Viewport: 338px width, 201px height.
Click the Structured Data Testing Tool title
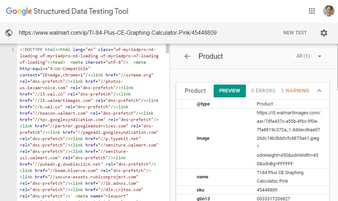point(81,11)
